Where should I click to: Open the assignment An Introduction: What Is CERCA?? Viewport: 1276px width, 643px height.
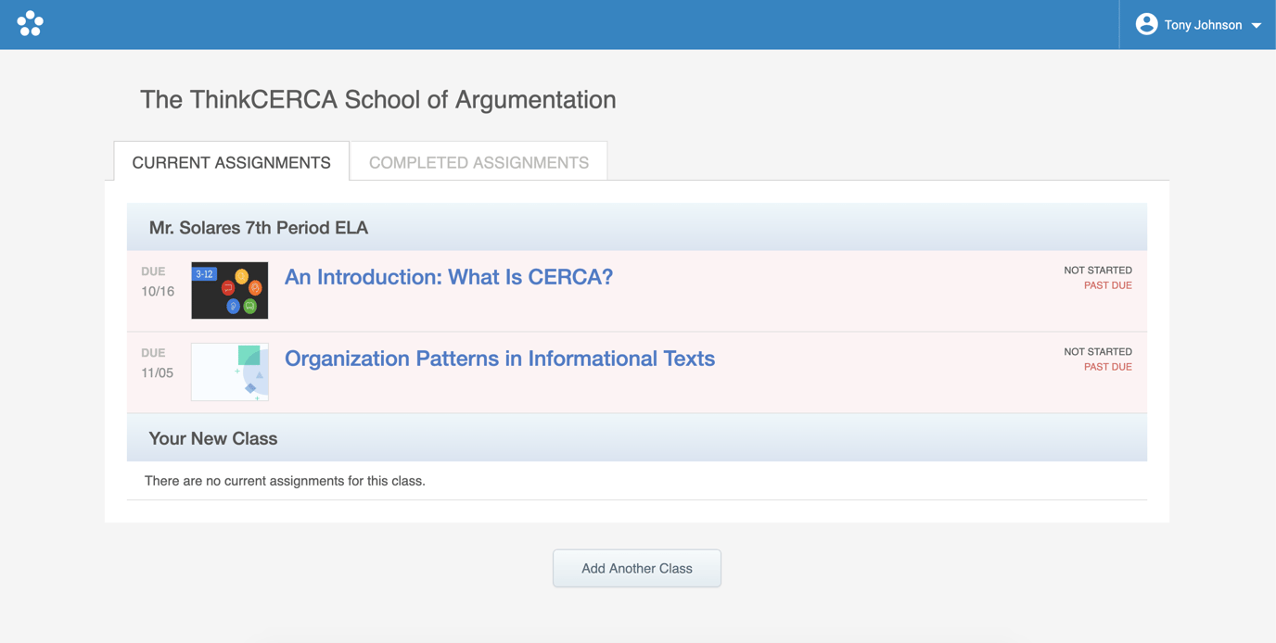pyautogui.click(x=448, y=277)
